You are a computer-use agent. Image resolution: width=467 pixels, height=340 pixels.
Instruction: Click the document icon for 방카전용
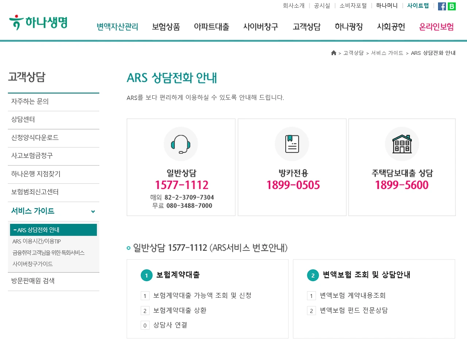click(292, 144)
